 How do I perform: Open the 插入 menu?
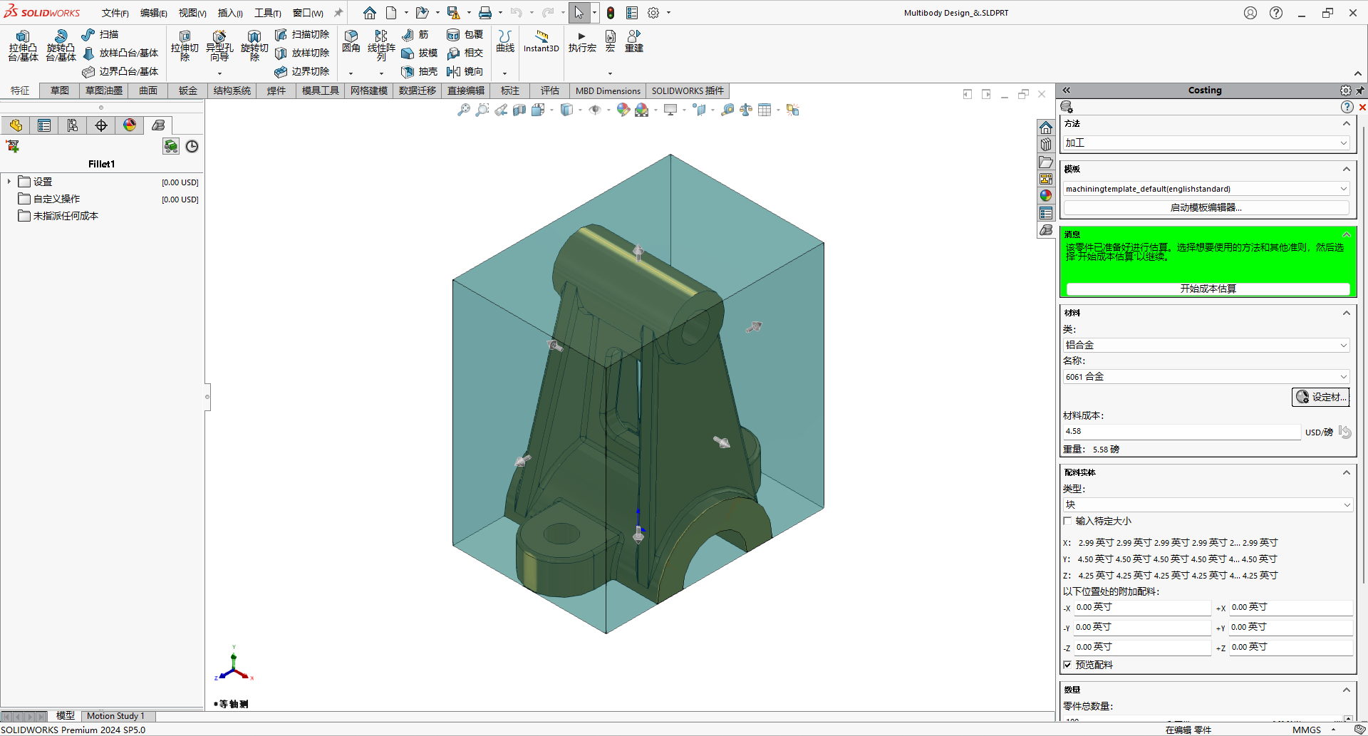point(229,12)
